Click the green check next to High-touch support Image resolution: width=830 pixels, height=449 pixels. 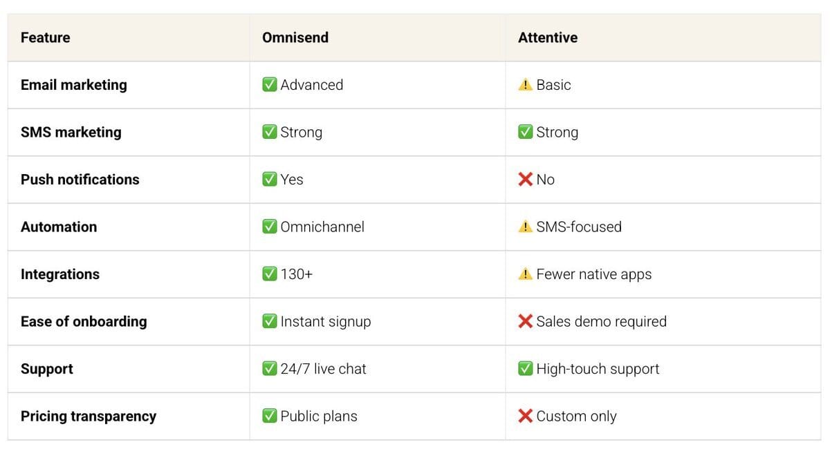pyautogui.click(x=526, y=369)
